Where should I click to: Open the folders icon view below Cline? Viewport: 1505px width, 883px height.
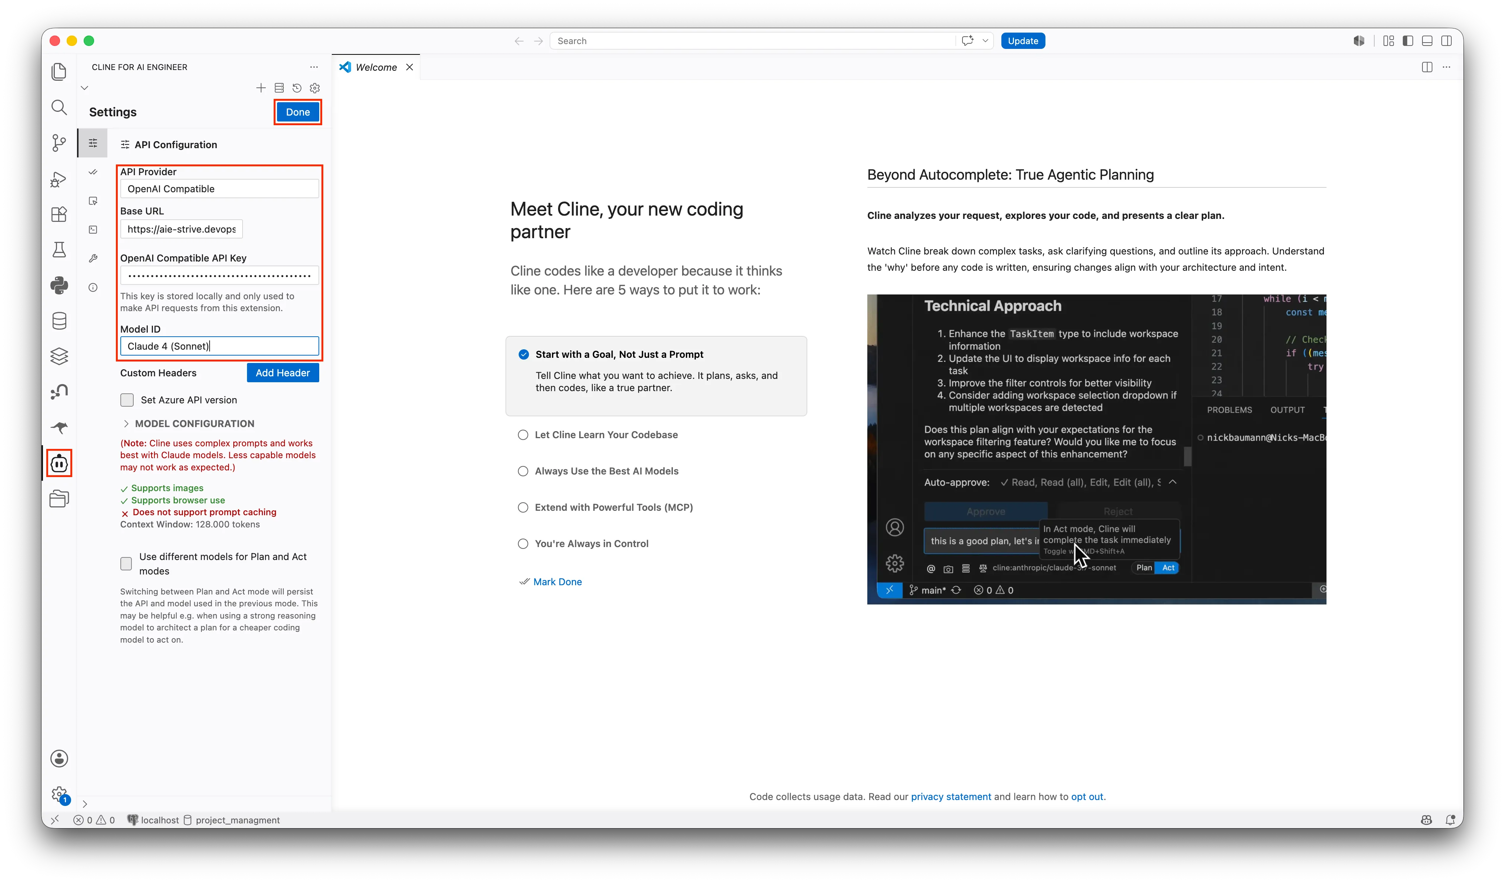(59, 498)
